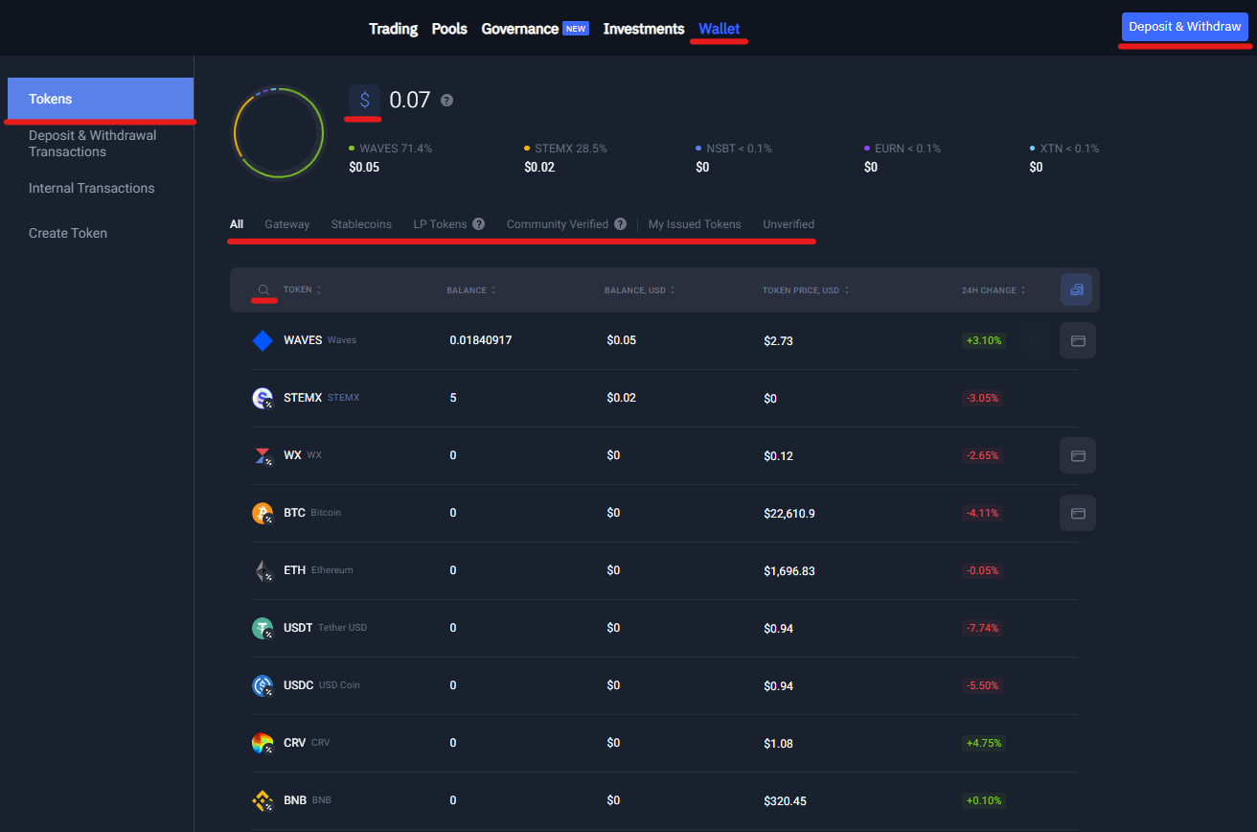
Task: Open Create Token in the sidebar
Action: pos(68,233)
